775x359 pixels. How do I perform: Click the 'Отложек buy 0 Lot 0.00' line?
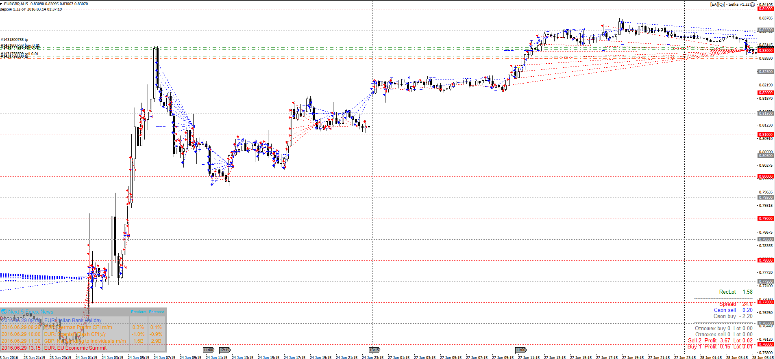(x=723, y=329)
